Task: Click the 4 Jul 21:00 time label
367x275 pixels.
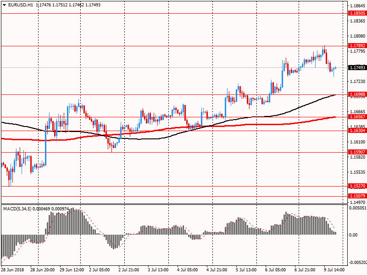Action: coord(217,269)
